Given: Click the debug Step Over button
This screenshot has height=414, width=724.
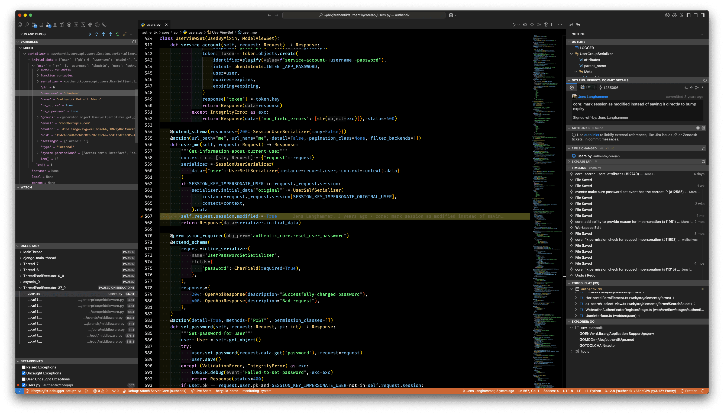Looking at the screenshot, I should [97, 34].
